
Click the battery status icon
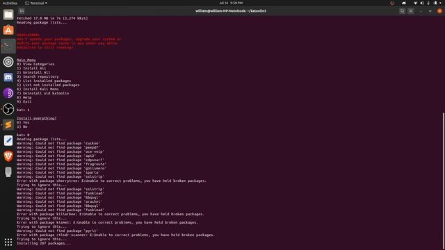coord(435,3)
